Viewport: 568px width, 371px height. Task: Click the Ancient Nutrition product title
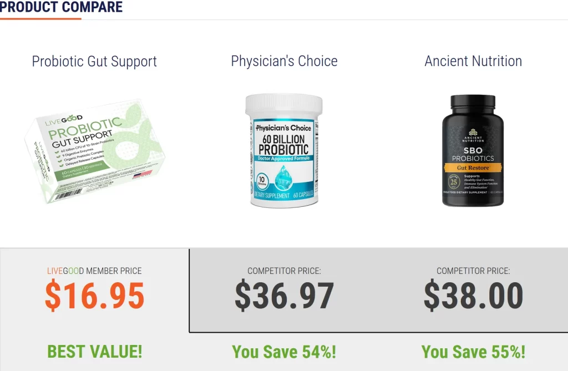click(x=473, y=61)
